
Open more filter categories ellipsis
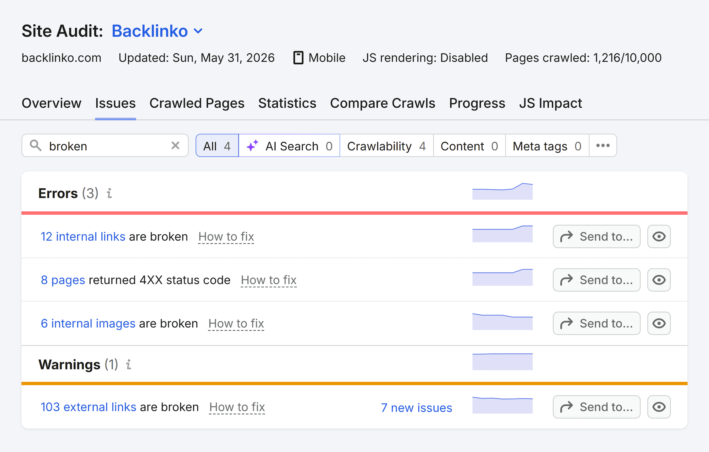pyautogui.click(x=603, y=146)
